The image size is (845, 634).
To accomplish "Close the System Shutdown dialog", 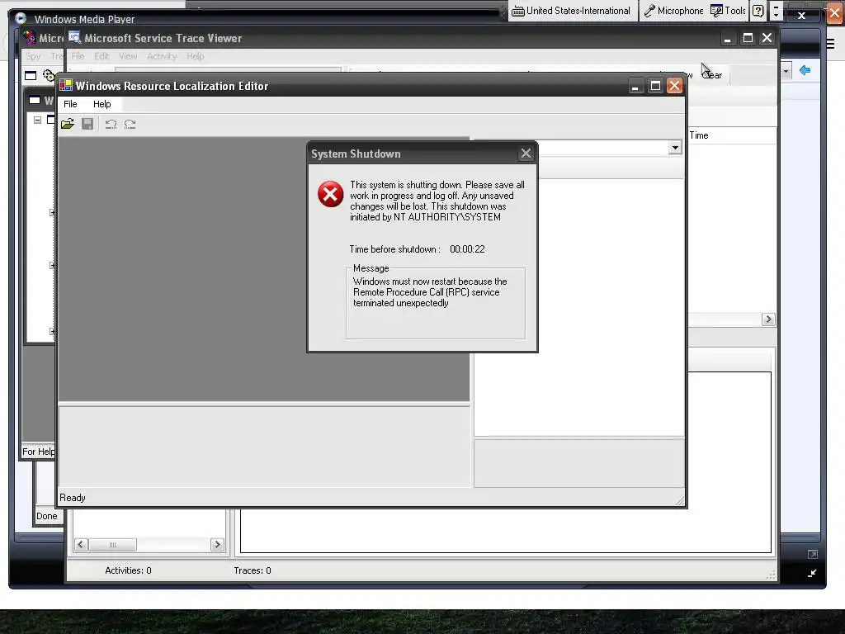I will tap(526, 154).
